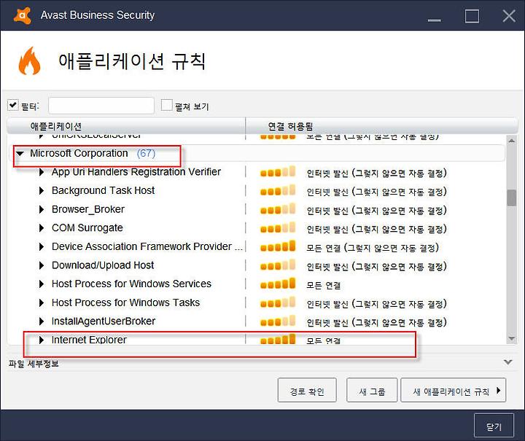Change connection level bars for Host Process for Windows Services

278,284
